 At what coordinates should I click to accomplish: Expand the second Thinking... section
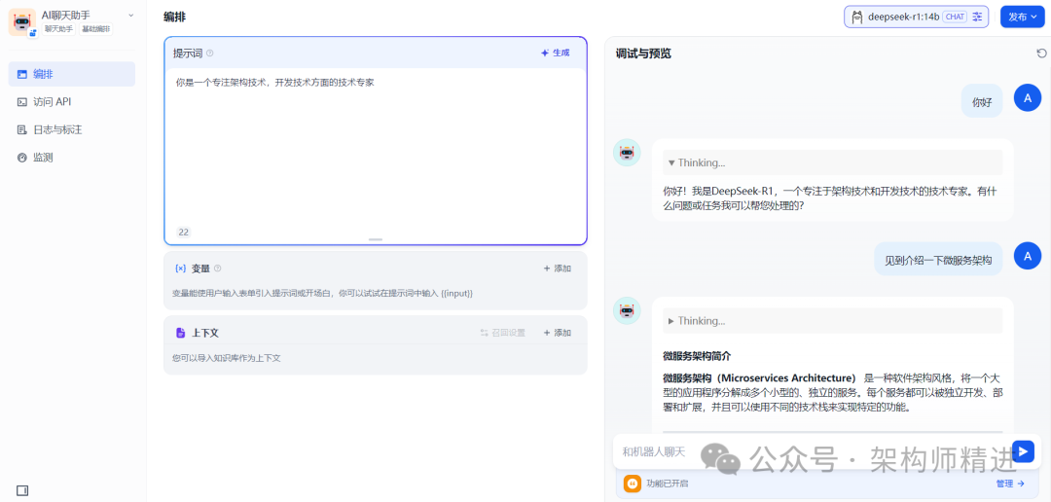pos(832,321)
